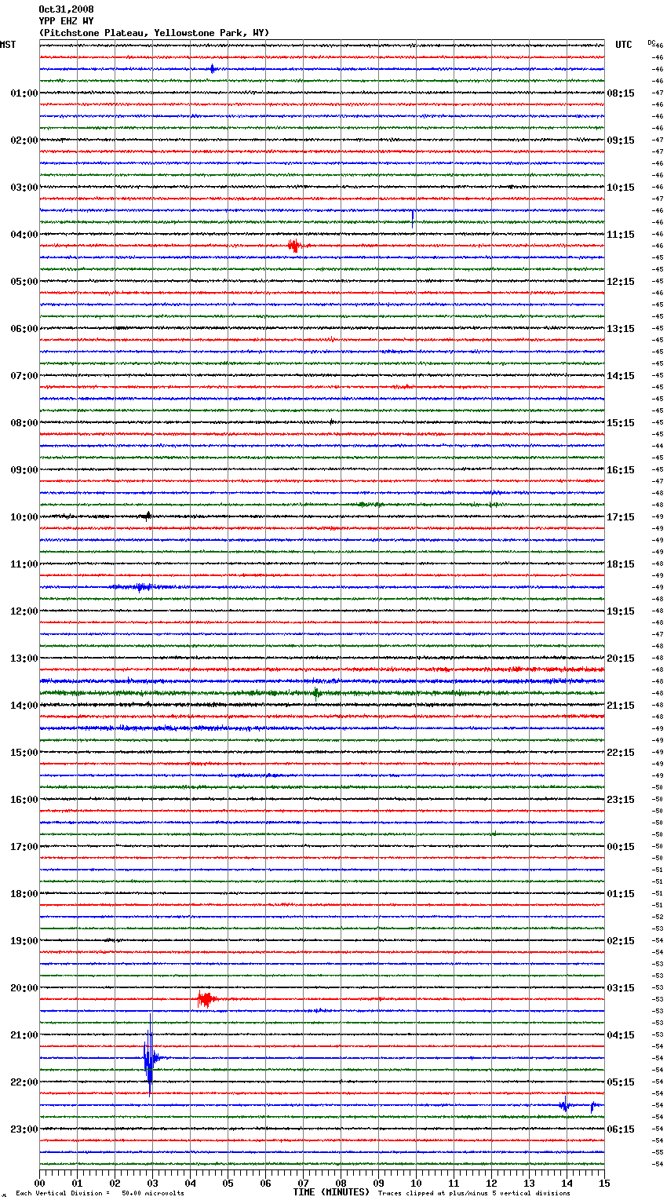
Task: Click the 20:00 MST hour label
Action: (24, 988)
